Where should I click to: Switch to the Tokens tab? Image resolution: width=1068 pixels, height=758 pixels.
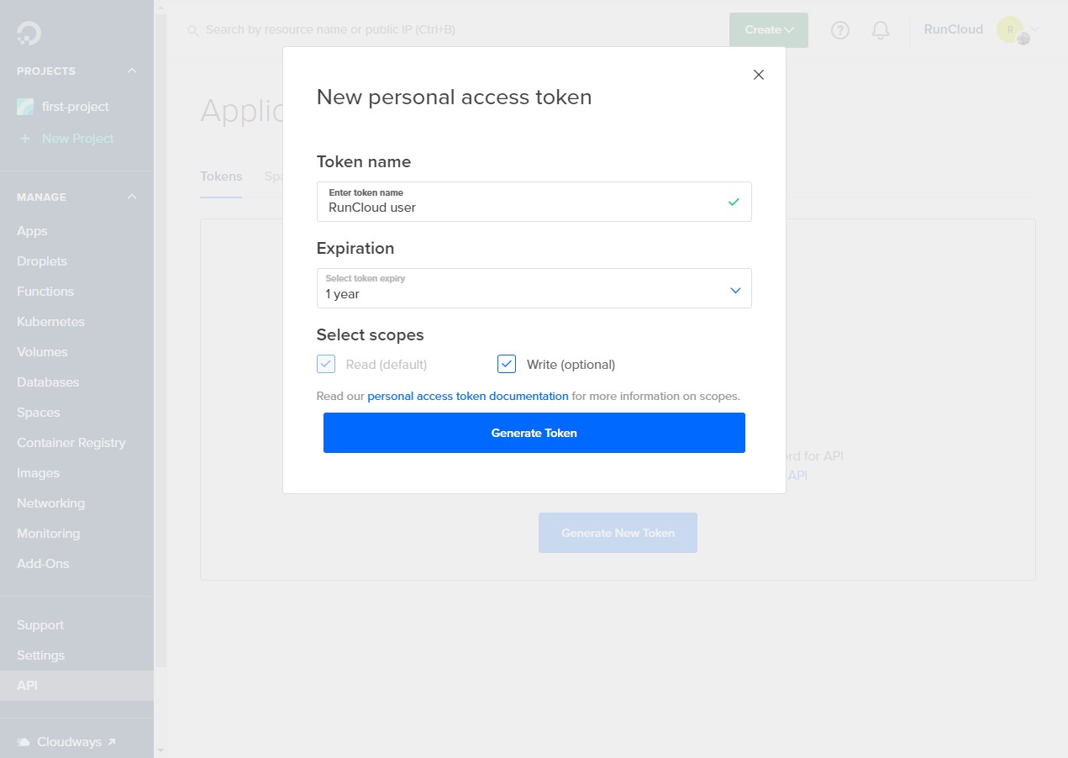221,176
